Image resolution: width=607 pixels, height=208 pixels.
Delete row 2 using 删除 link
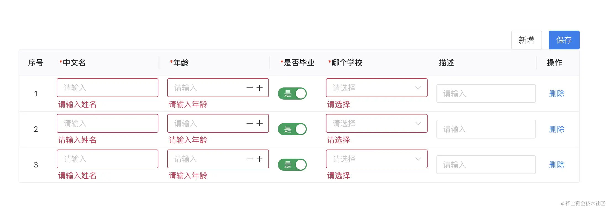click(x=556, y=129)
